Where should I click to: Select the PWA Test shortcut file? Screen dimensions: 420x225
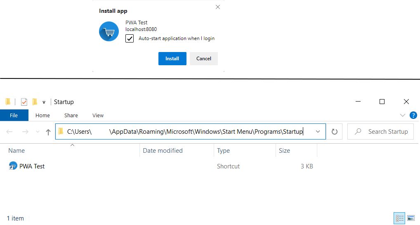(x=32, y=166)
